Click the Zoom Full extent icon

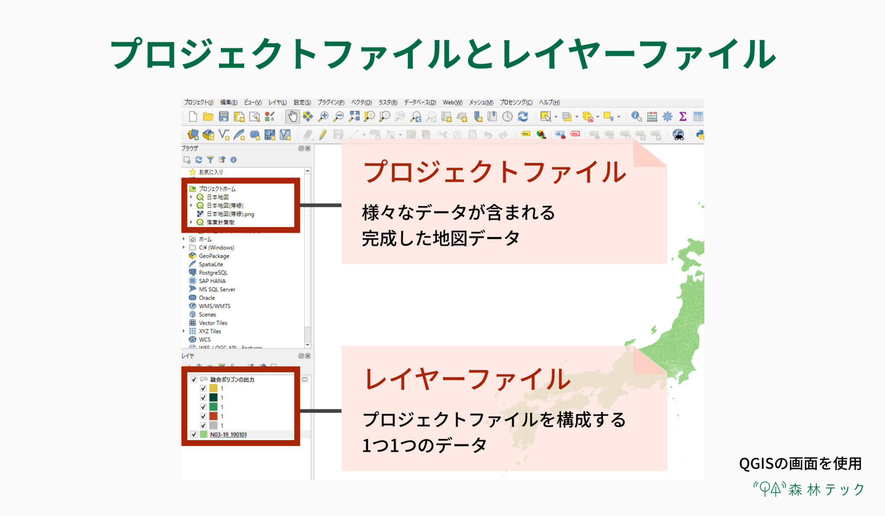pos(354,117)
